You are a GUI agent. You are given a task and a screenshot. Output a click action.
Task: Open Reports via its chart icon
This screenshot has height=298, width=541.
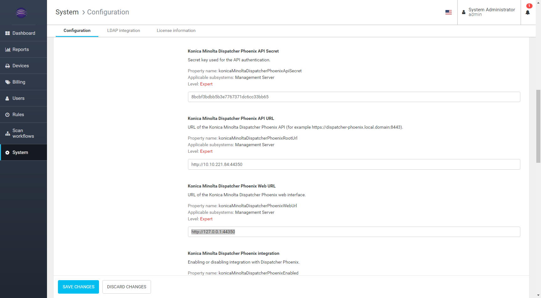coord(8,49)
